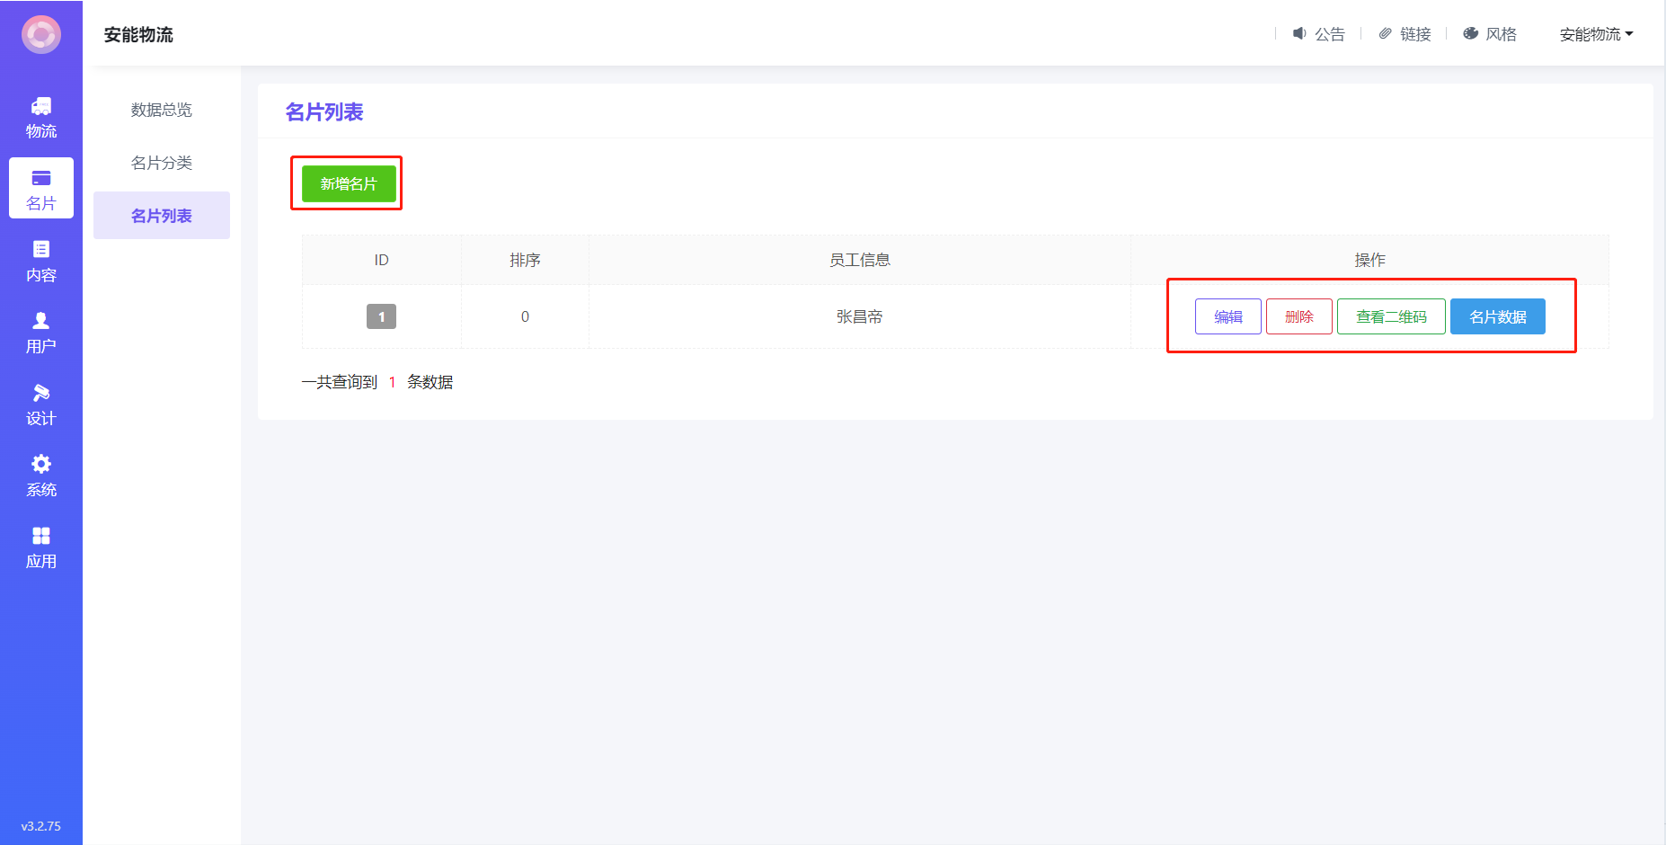The width and height of the screenshot is (1666, 845).
Task: Open the 应用 apps grid icon
Action: point(41,536)
